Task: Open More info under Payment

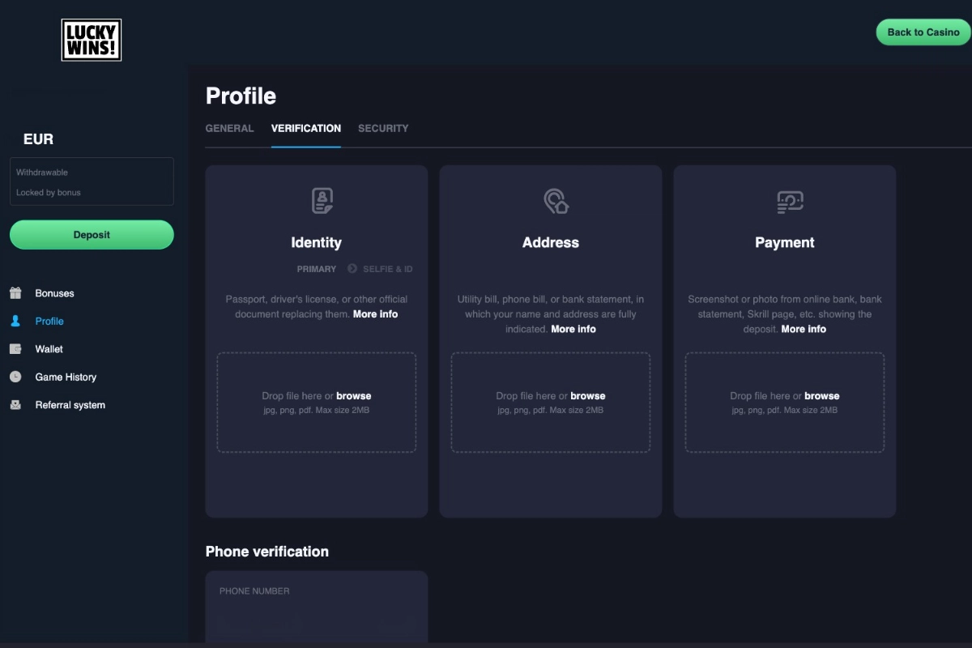Action: click(x=804, y=329)
